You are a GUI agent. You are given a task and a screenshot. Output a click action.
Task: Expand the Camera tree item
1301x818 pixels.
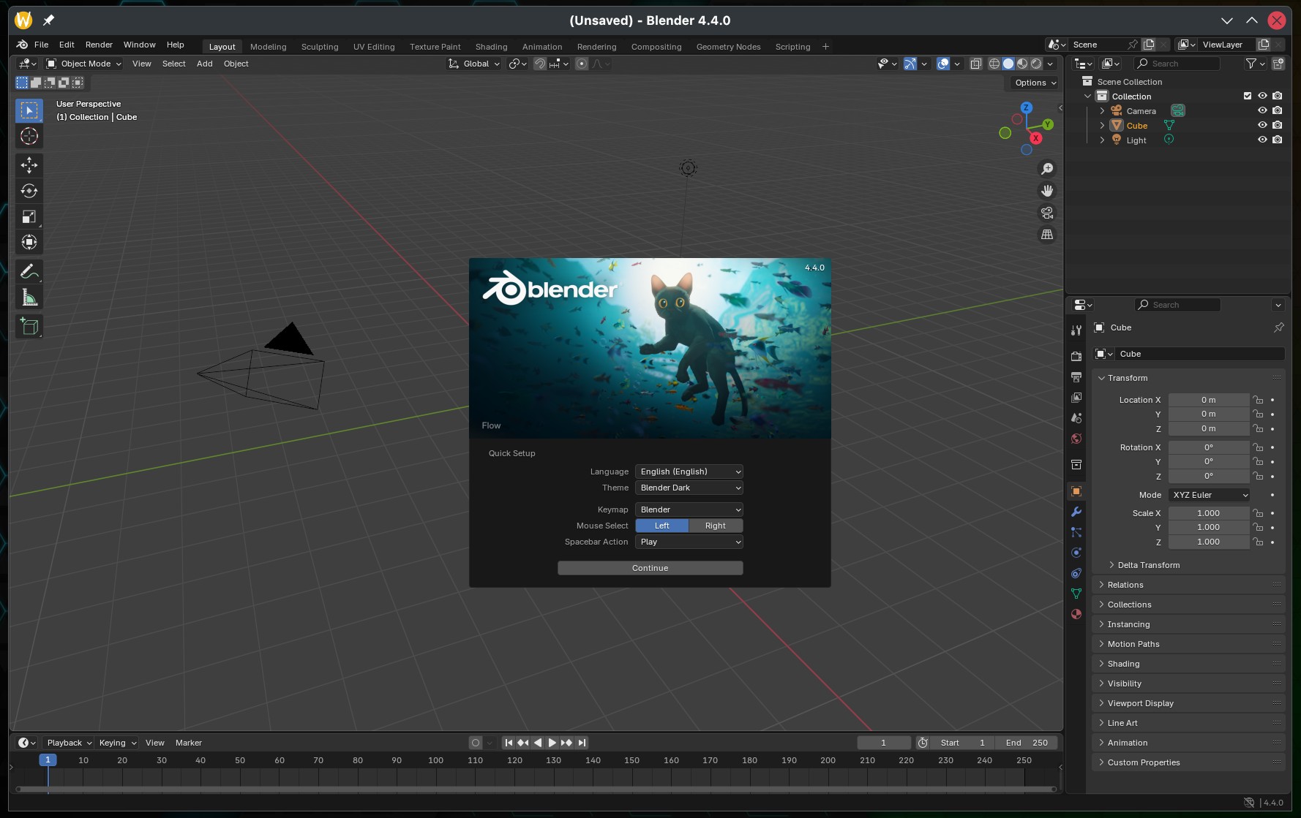tap(1102, 111)
